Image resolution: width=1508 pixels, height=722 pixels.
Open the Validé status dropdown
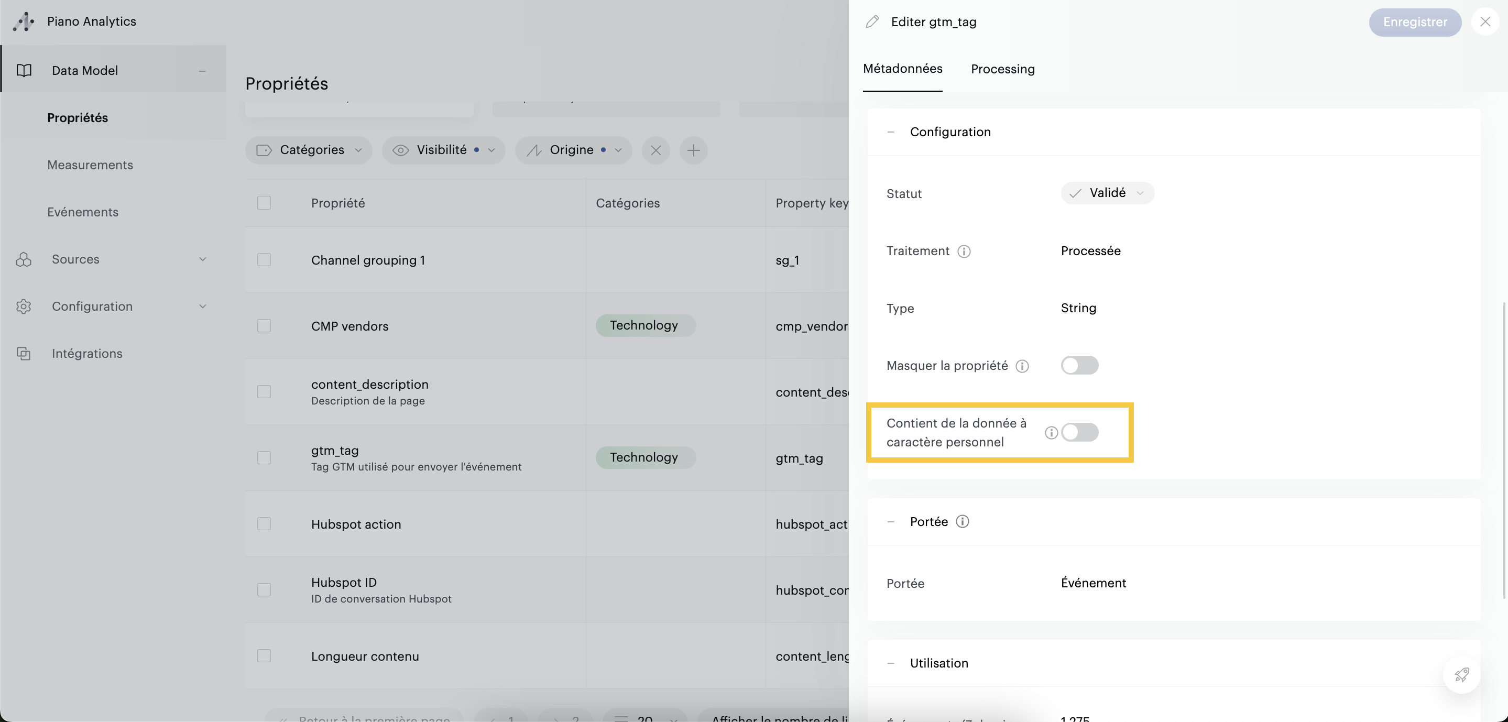(x=1107, y=193)
